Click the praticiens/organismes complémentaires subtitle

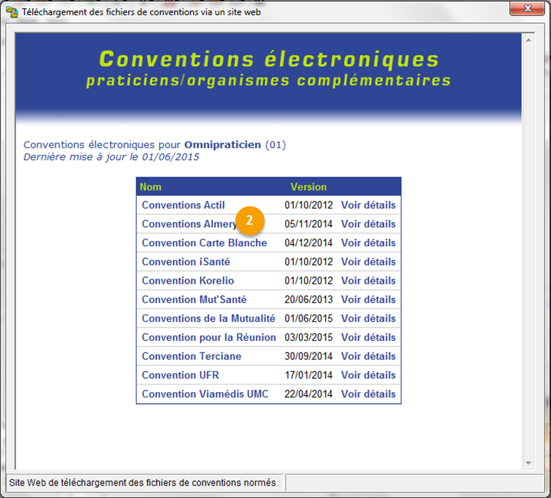(268, 80)
